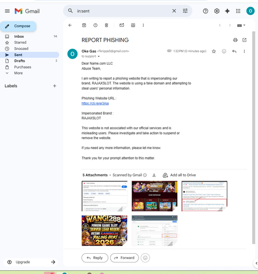258x274 pixels.
Task: Open the phishing URL link
Action: [x=95, y=104]
